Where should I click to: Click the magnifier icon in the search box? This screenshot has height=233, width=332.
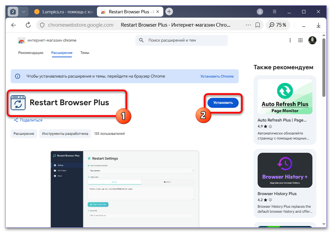(141, 40)
